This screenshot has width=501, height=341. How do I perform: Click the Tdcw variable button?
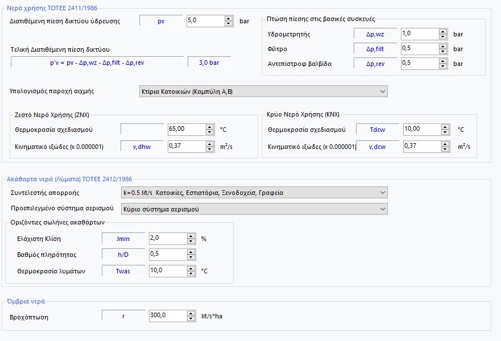pyautogui.click(x=376, y=129)
